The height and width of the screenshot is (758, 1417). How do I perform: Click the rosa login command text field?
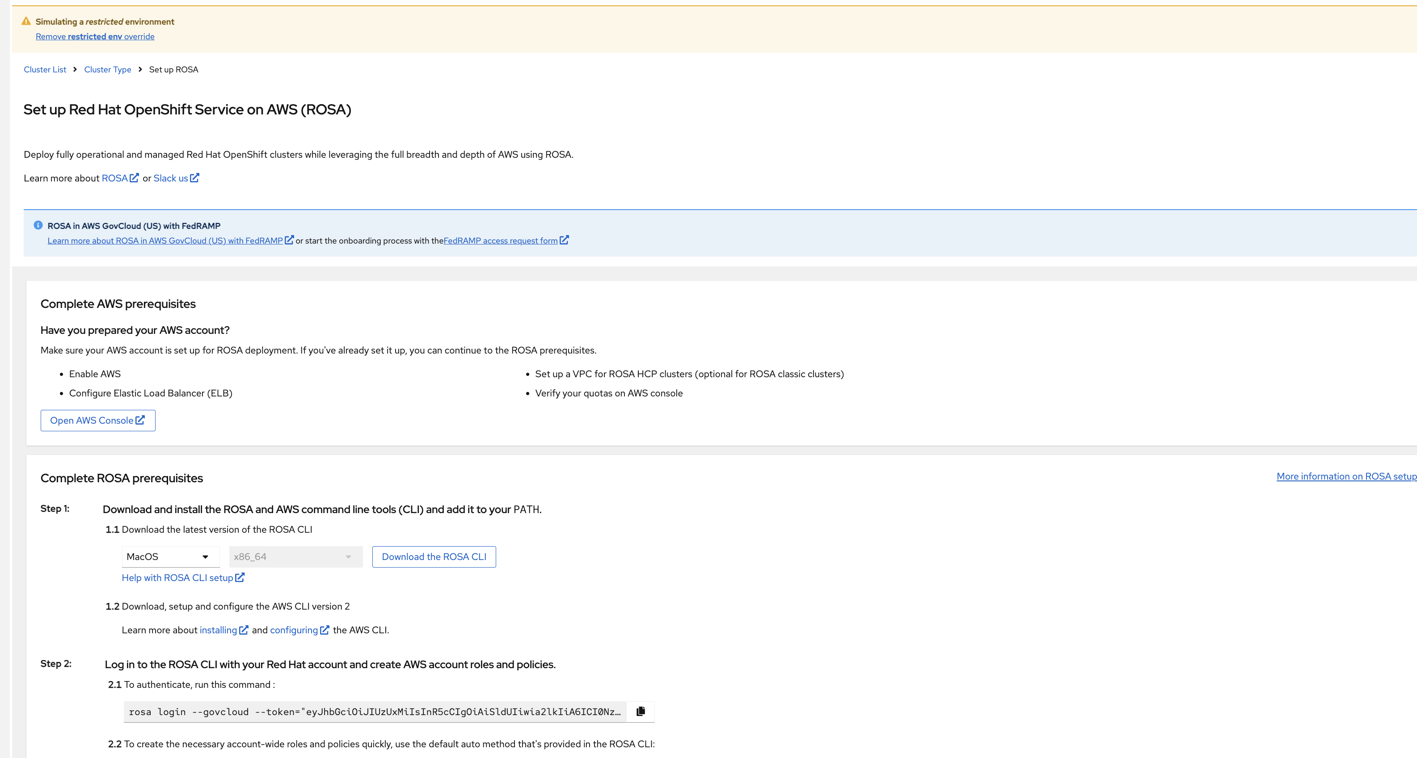point(375,712)
